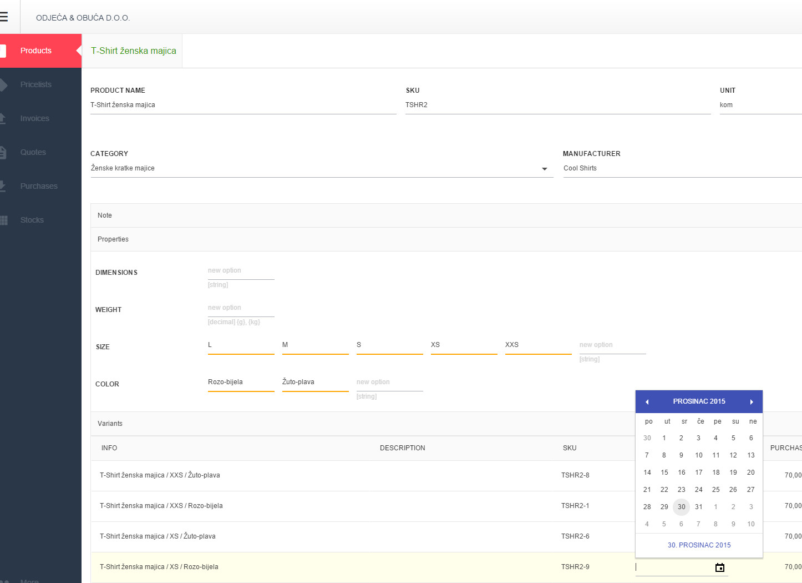802x583 pixels.
Task: Go to next month in calendar
Action: (x=752, y=401)
